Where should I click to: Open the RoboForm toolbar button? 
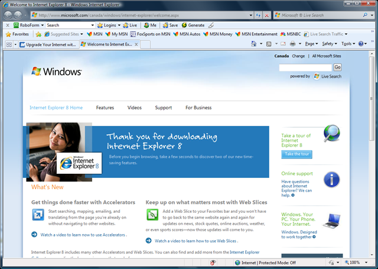pyautogui.click(x=29, y=25)
